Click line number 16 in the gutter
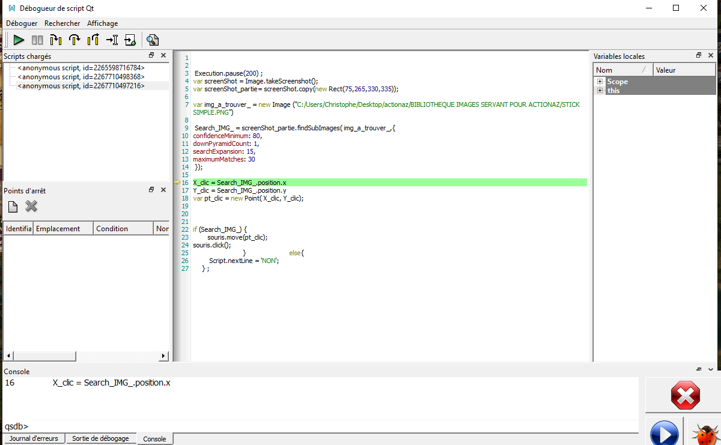Screen dimensions: 721x445 click(x=184, y=183)
